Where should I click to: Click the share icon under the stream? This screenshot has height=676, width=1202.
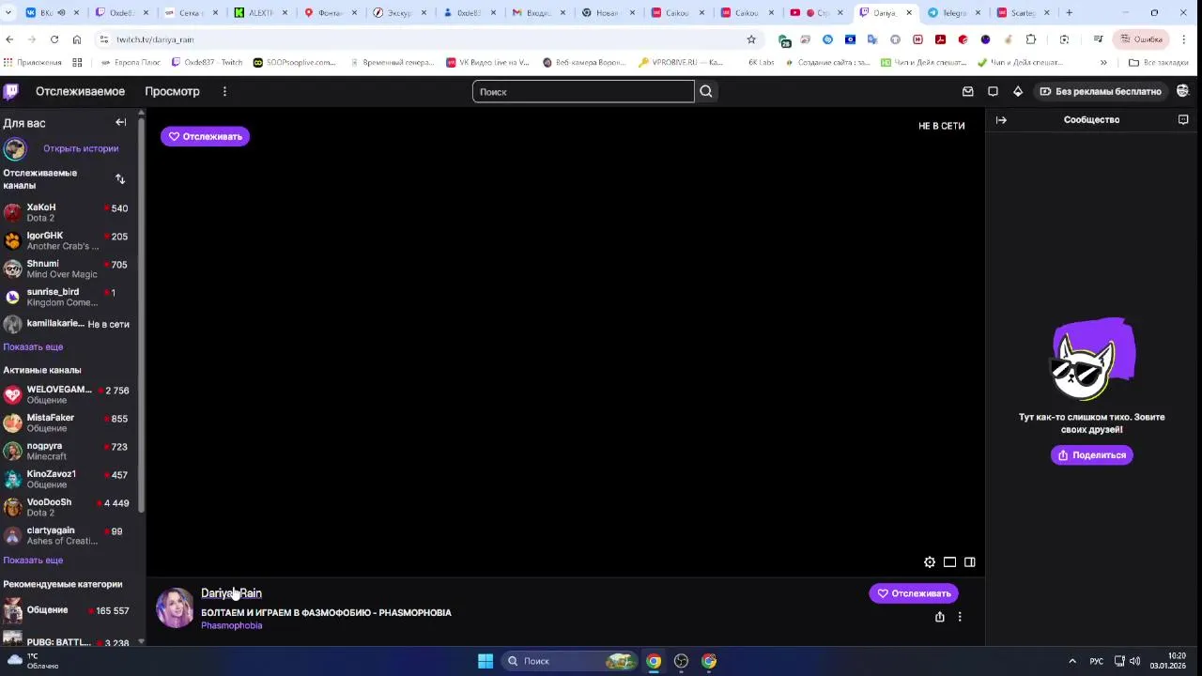click(939, 617)
